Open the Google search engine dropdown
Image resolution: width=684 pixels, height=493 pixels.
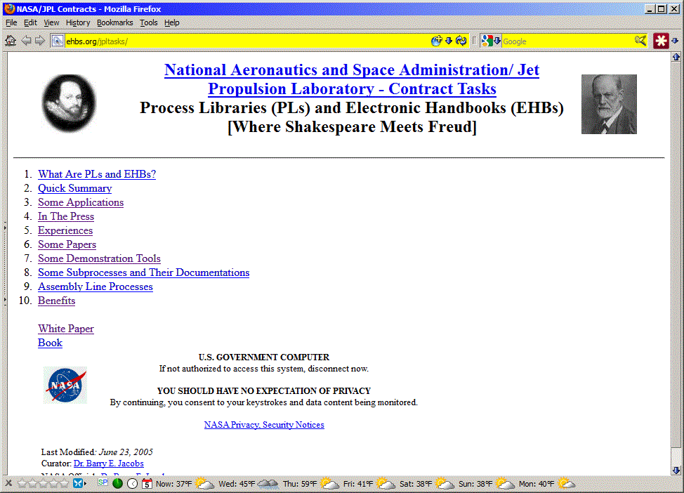[x=491, y=41]
